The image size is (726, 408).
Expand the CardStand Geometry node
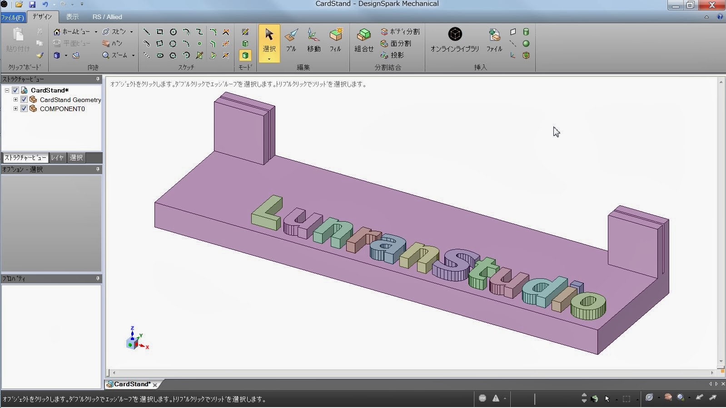15,100
